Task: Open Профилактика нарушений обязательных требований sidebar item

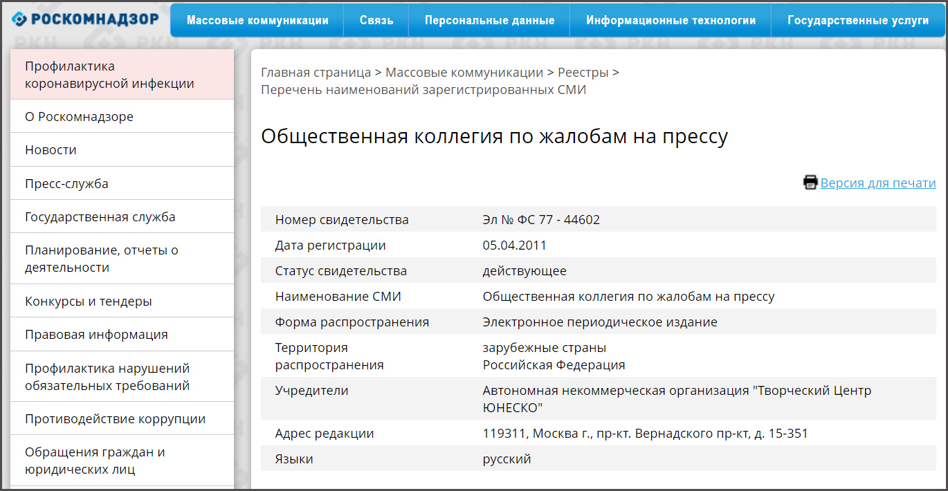Action: [122, 377]
